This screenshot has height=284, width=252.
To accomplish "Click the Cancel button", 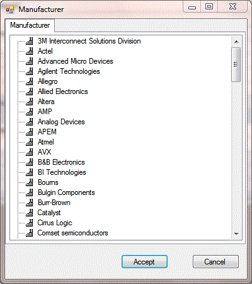I will point(215,262).
